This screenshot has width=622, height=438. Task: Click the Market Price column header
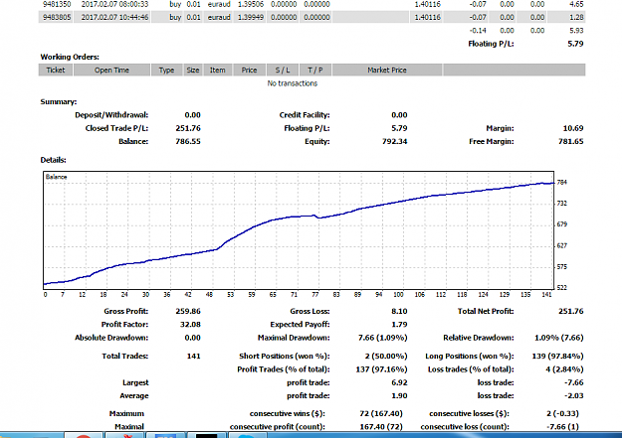(387, 71)
